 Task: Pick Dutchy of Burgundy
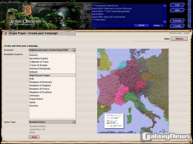[x=52, y=68]
